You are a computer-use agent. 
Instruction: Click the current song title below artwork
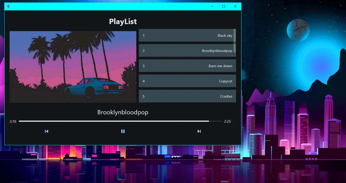(123, 112)
